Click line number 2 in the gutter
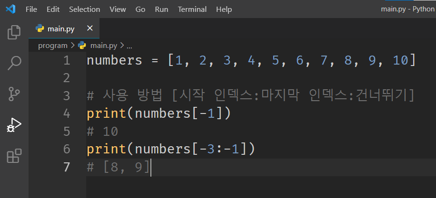The width and height of the screenshot is (436, 198). point(67,78)
